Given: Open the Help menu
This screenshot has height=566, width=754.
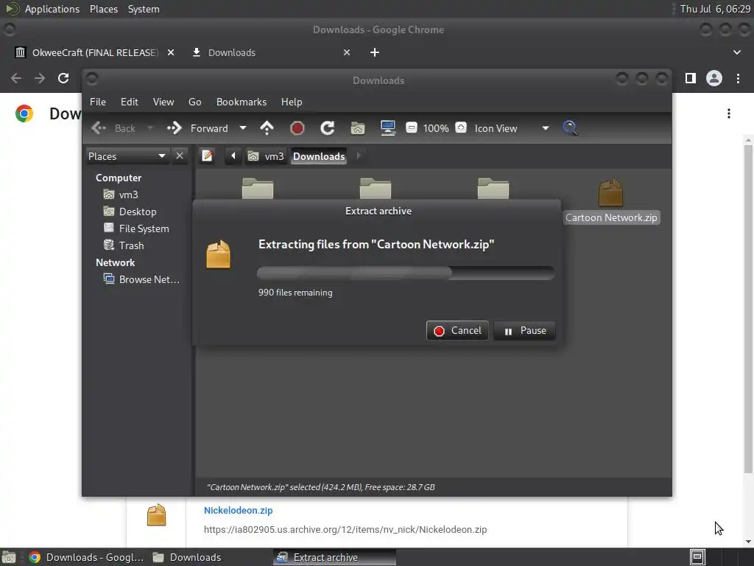Looking at the screenshot, I should click(x=292, y=102).
